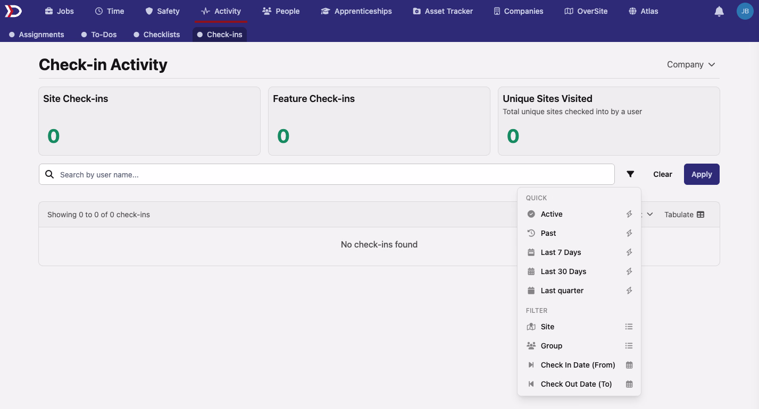Go to Asset Tracker section
The image size is (759, 409).
coord(443,11)
